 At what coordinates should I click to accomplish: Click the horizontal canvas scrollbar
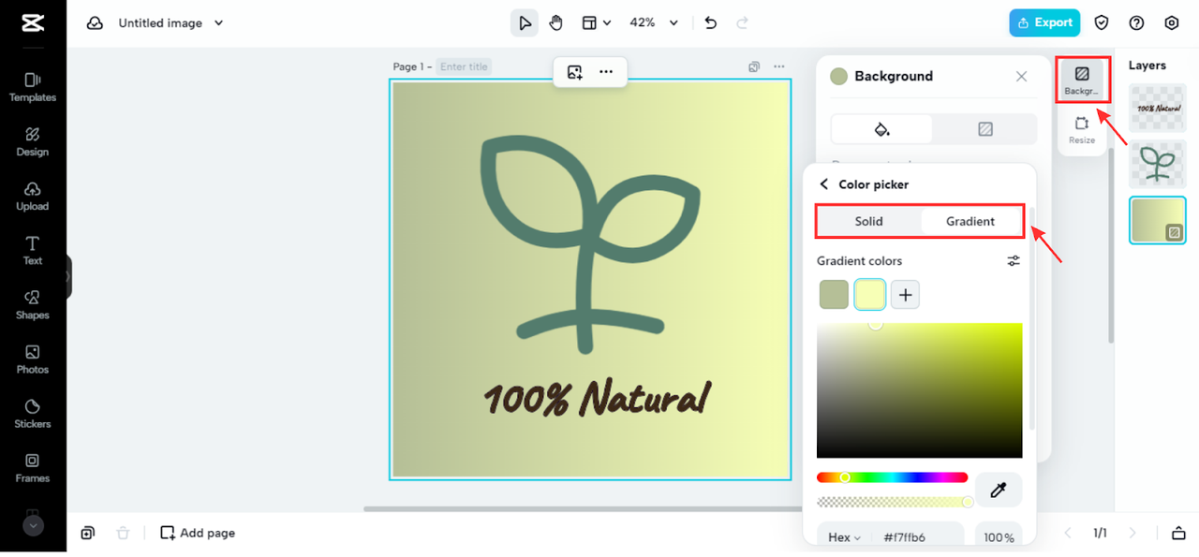tap(581, 509)
